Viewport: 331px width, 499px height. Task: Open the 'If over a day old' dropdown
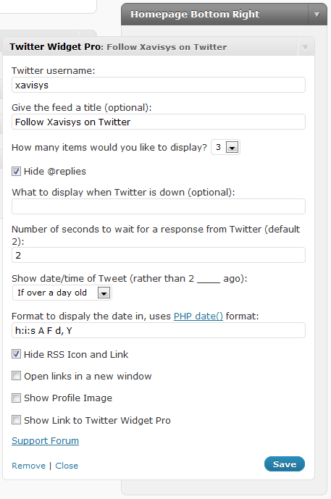[x=62, y=293]
